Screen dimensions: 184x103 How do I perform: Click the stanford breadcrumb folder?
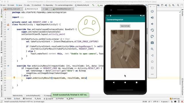(37, 5)
